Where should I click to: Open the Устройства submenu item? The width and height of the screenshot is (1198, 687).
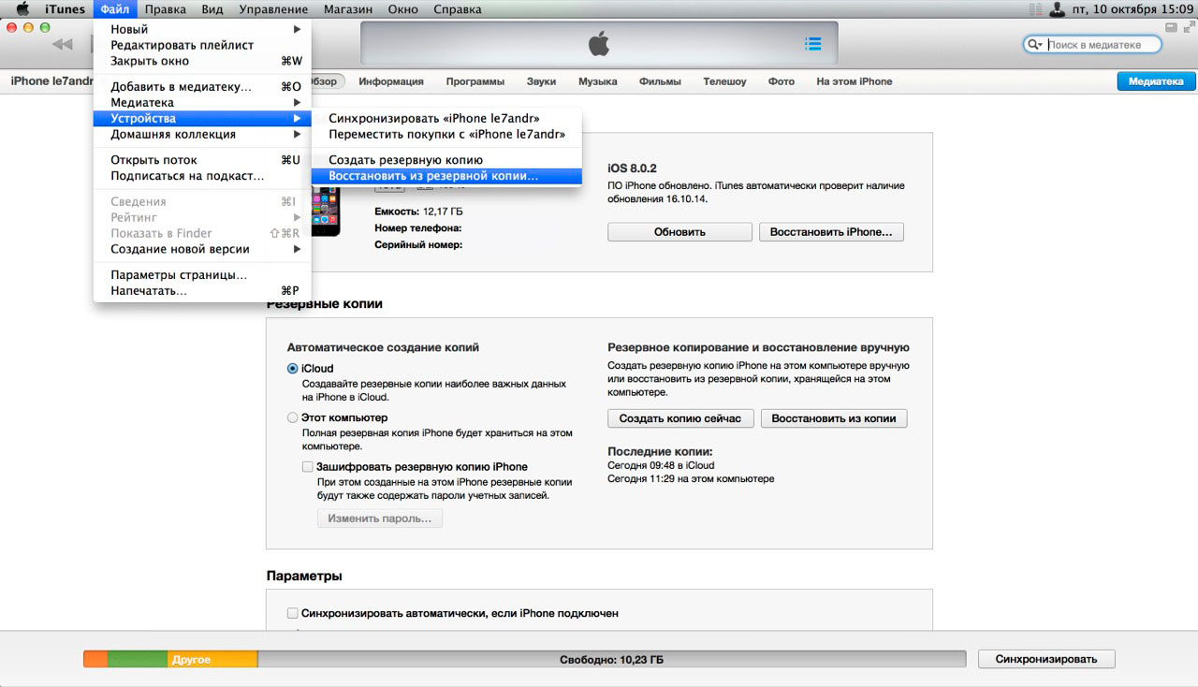(202, 118)
